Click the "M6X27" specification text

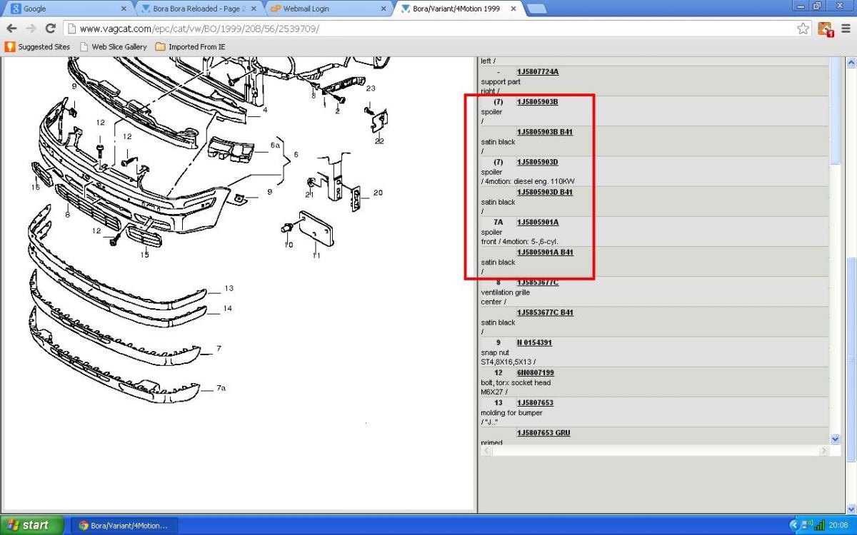tap(493, 392)
